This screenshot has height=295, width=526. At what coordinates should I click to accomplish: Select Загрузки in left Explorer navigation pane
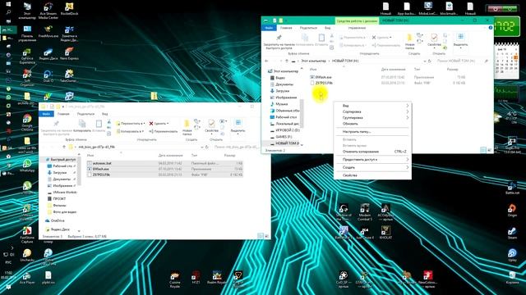point(60,173)
